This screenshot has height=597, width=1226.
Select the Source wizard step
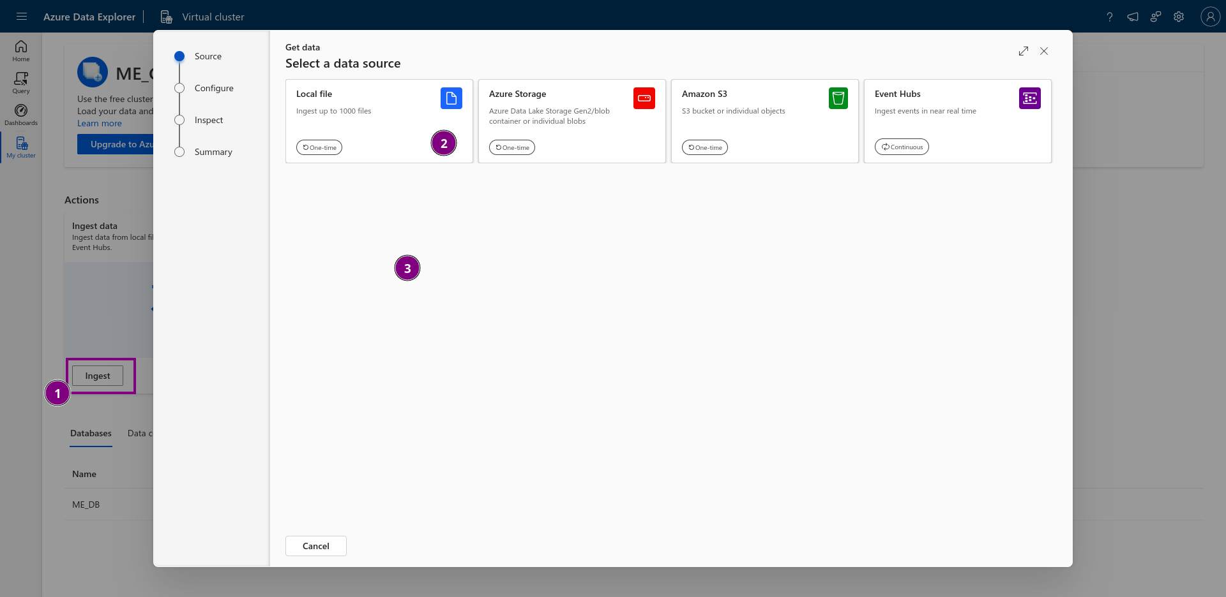point(199,56)
